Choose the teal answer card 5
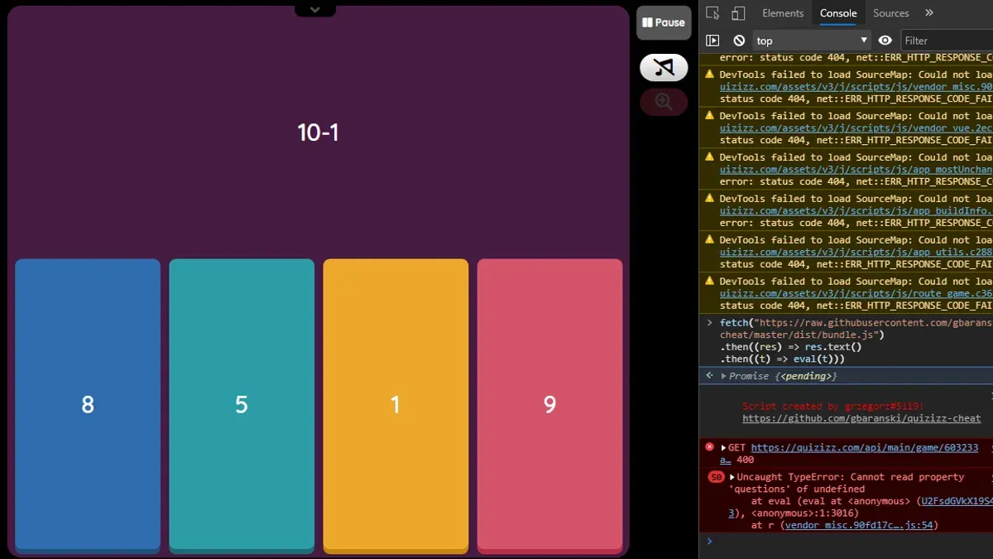Image resolution: width=993 pixels, height=559 pixels. click(242, 405)
